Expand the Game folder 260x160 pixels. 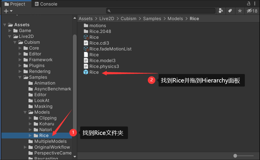[x=10, y=31]
